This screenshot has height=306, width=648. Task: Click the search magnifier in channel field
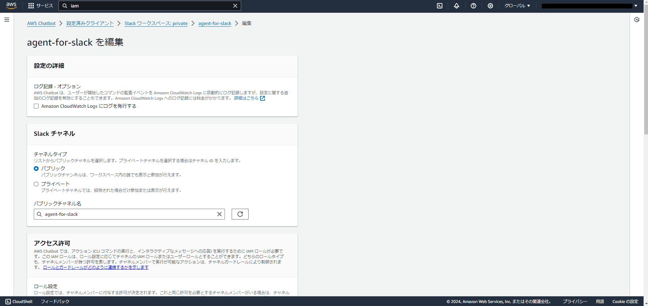click(40, 214)
